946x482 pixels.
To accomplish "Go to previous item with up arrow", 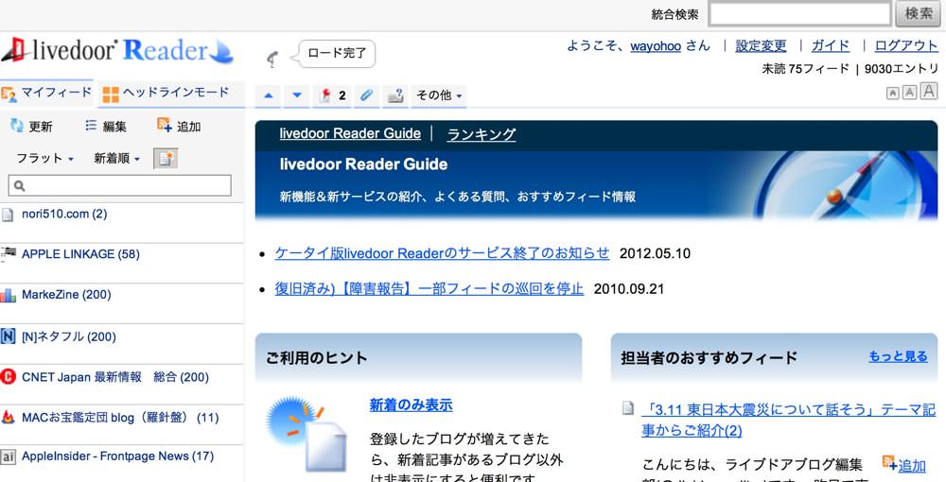I will (x=269, y=95).
